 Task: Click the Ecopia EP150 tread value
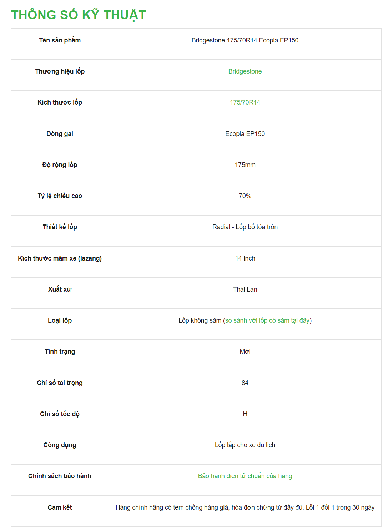coord(245,134)
